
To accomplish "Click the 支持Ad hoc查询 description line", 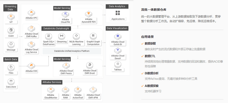I will tap(171, 79).
